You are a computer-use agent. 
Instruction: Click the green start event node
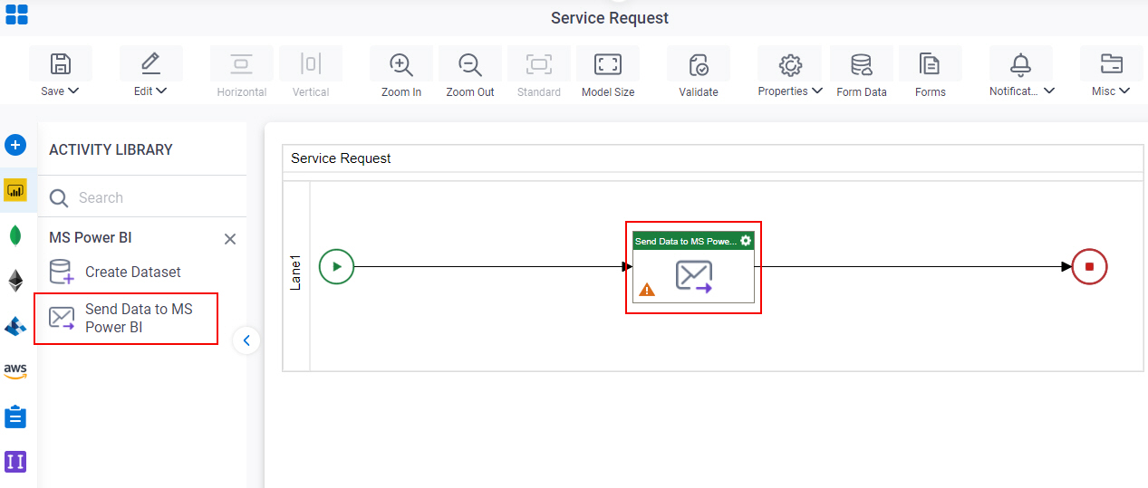(336, 266)
